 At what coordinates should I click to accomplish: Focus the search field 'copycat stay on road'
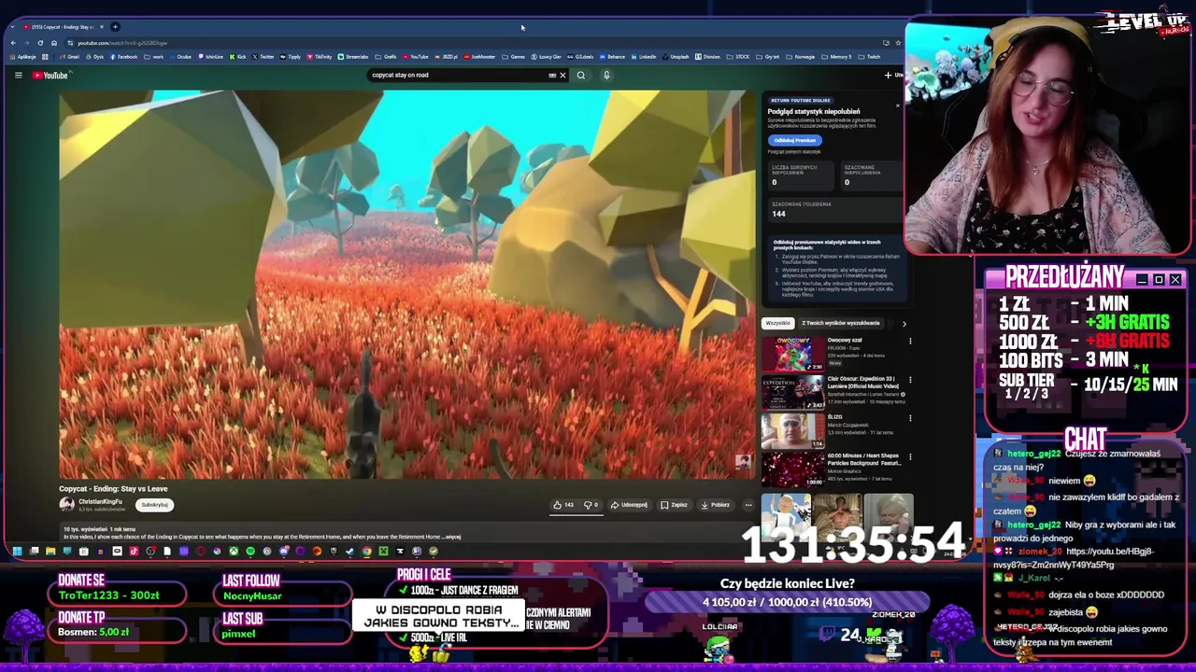(x=458, y=75)
